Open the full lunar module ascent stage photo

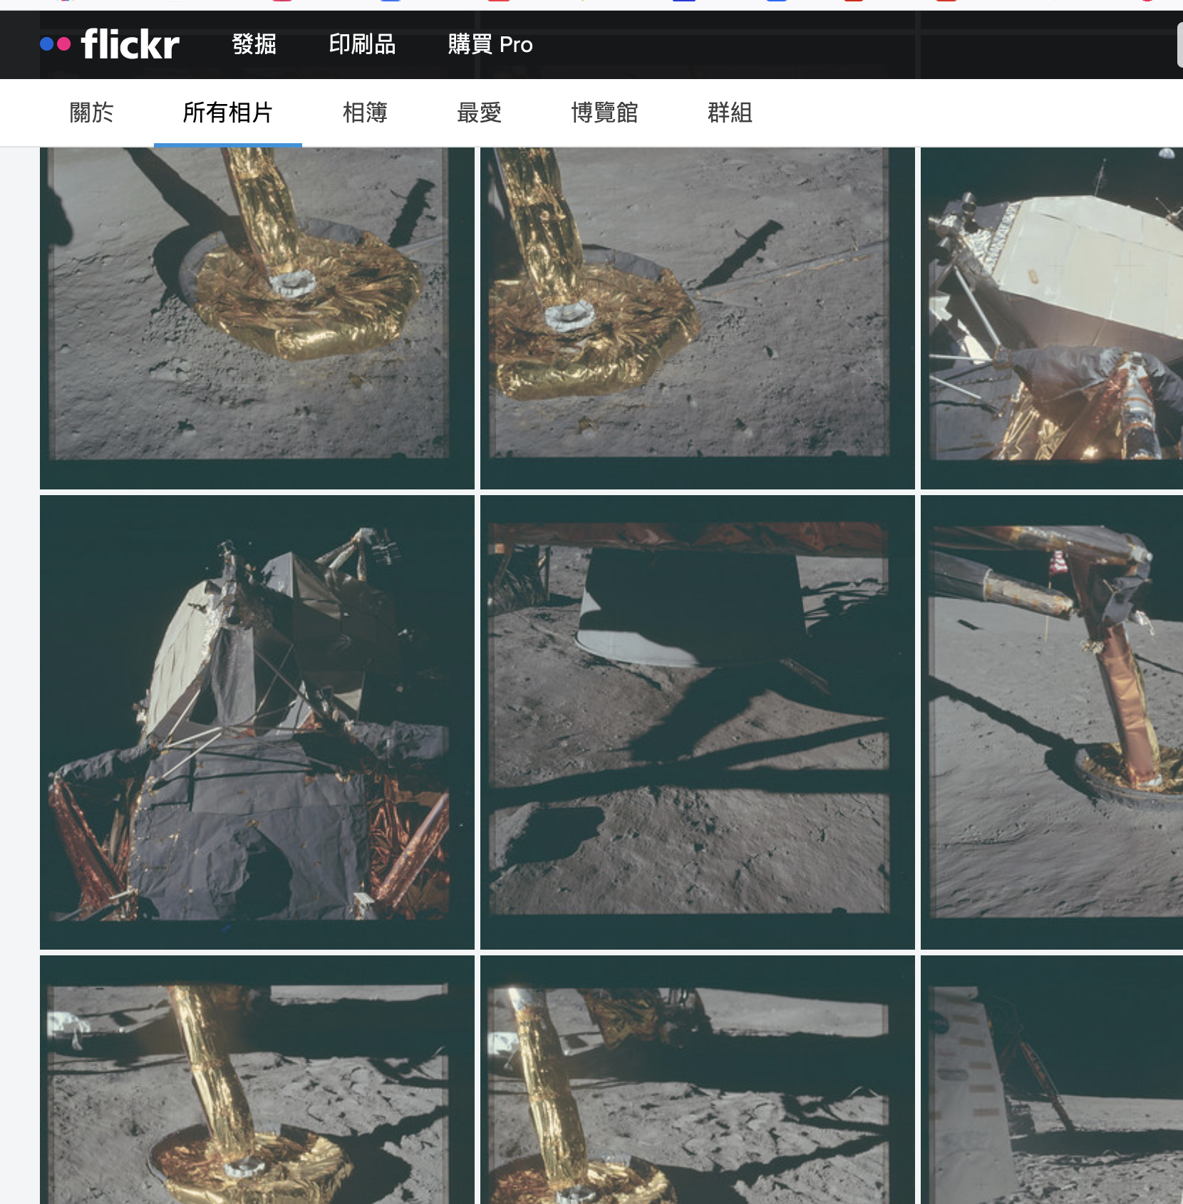tap(257, 722)
